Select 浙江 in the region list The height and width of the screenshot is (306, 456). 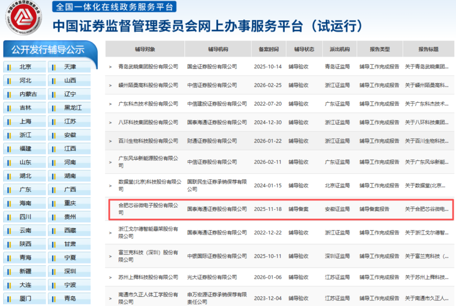point(25,135)
